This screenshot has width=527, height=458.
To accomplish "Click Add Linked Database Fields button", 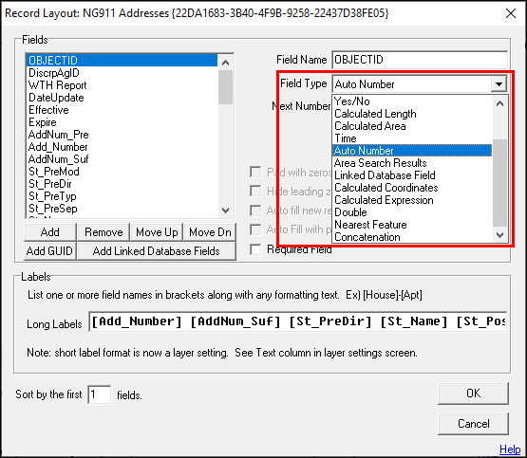I will click(157, 251).
